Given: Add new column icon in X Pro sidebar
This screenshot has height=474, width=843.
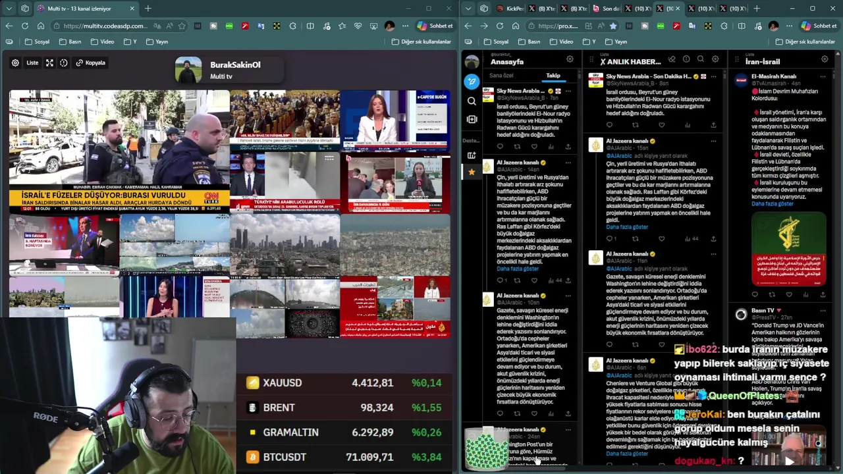Looking at the screenshot, I should tap(472, 119).
